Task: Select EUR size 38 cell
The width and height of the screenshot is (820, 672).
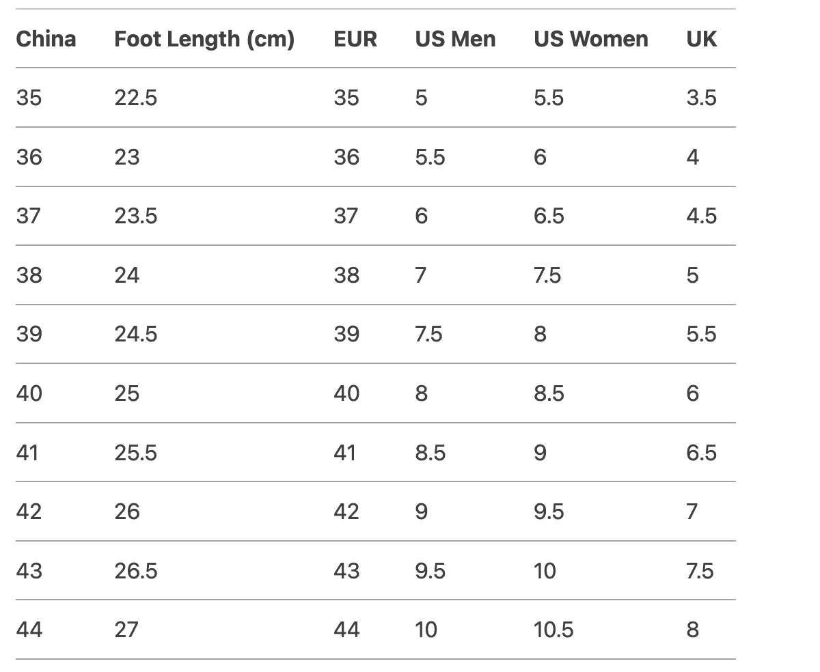Action: 346,275
